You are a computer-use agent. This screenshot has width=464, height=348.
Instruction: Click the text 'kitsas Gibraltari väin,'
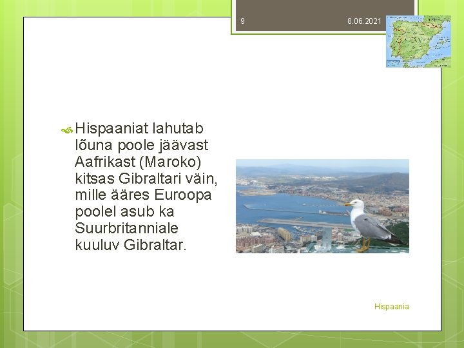click(146, 179)
